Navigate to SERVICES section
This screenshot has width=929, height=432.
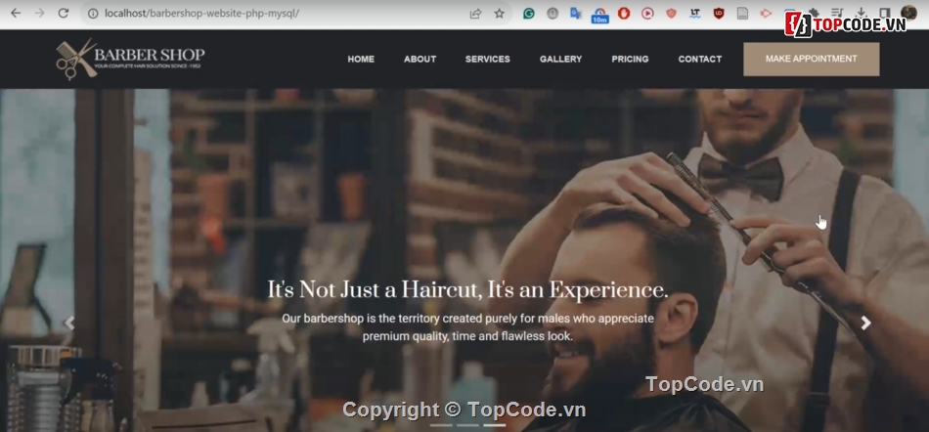click(488, 60)
